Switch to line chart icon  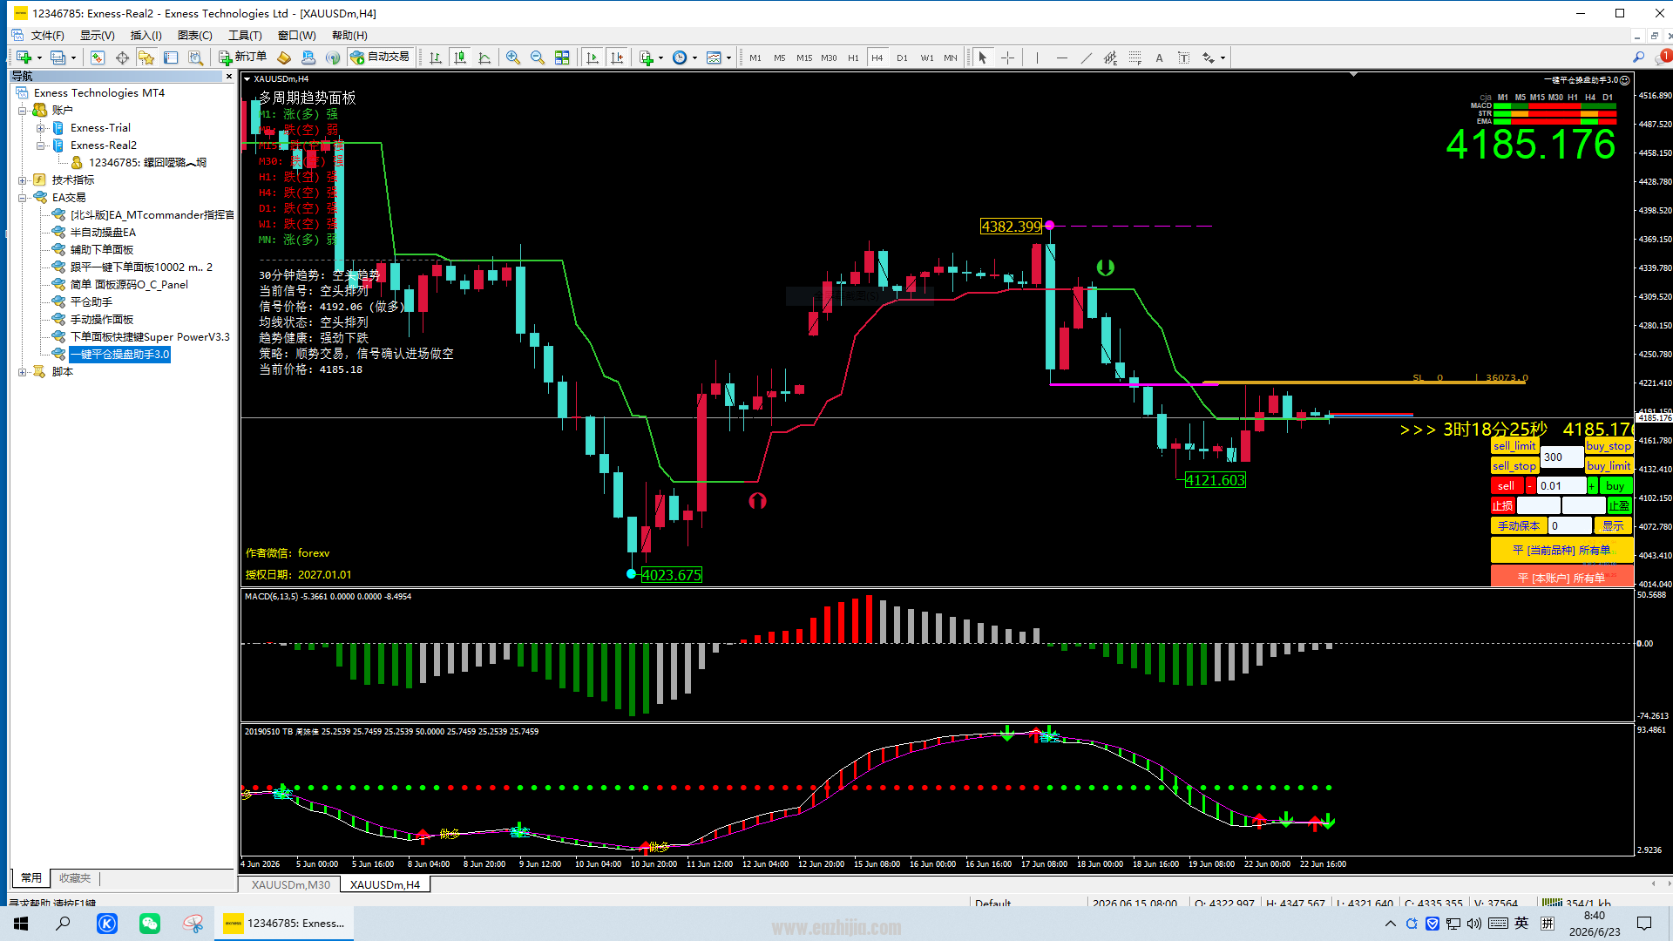pyautogui.click(x=484, y=58)
